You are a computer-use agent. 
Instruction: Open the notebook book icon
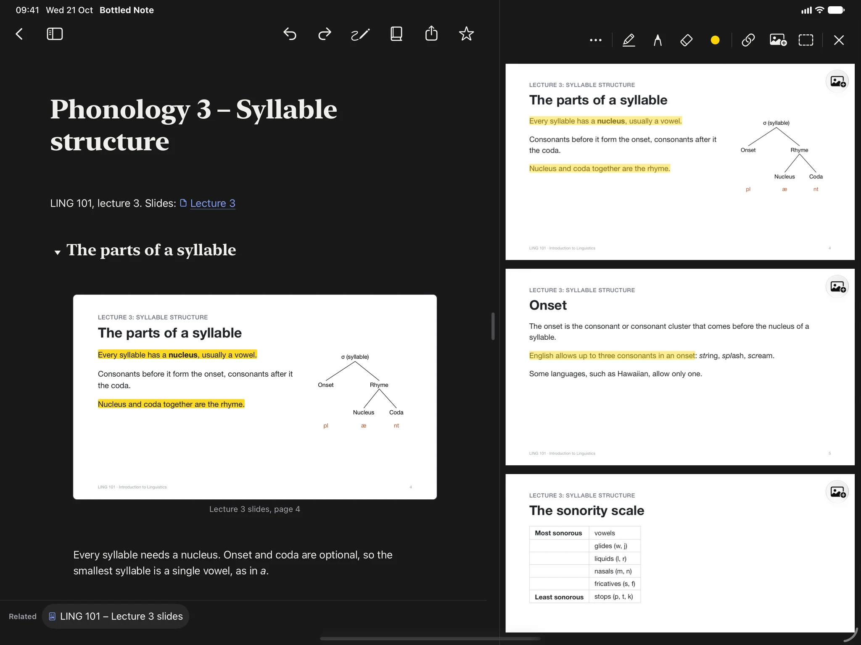396,34
